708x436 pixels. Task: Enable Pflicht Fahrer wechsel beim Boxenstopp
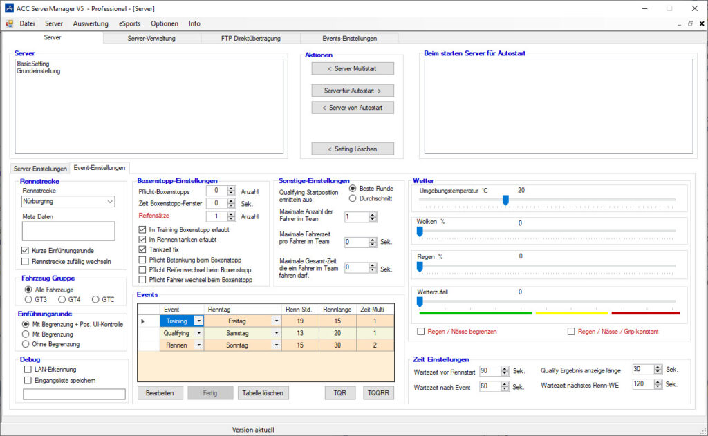pos(142,280)
